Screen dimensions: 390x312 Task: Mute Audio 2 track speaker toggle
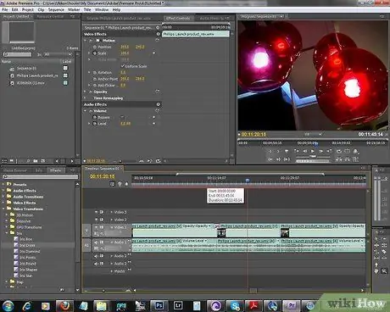click(x=96, y=256)
